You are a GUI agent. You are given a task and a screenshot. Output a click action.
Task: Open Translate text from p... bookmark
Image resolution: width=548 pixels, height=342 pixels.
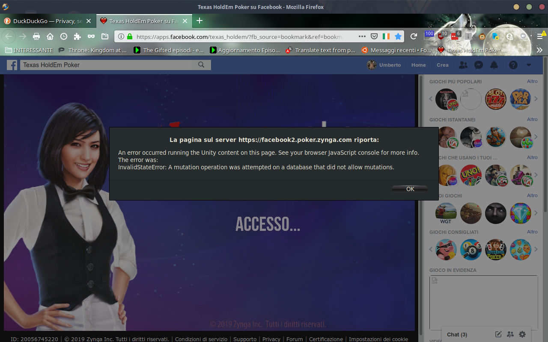(x=321, y=50)
